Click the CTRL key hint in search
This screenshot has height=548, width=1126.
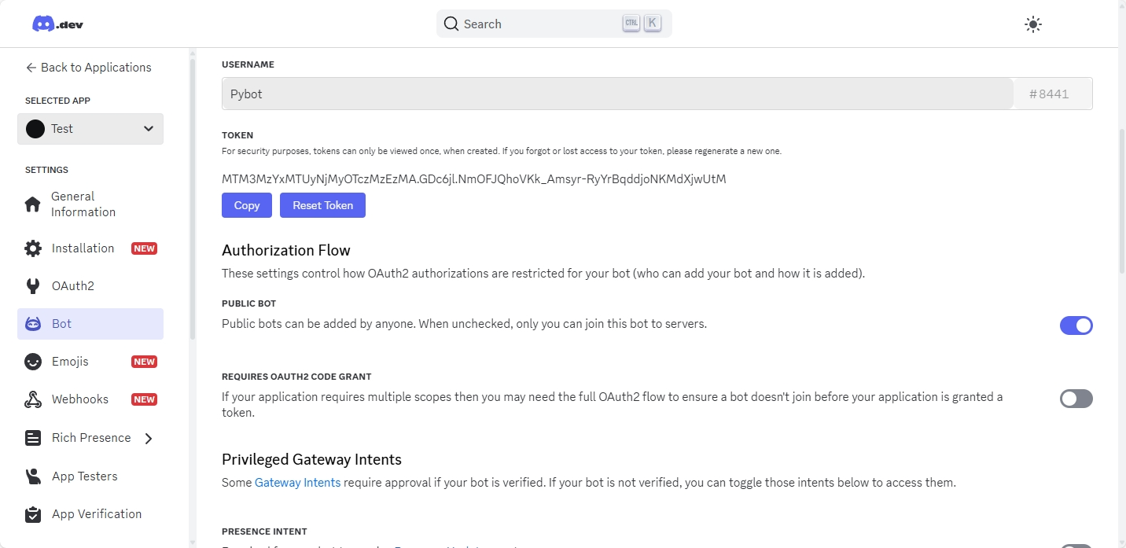tap(631, 24)
